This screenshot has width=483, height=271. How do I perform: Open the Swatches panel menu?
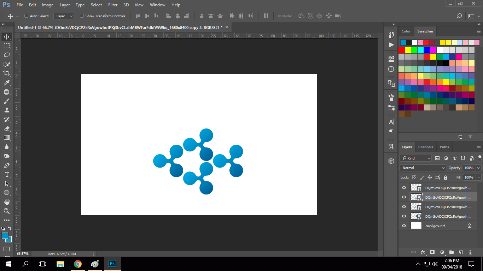[x=479, y=31]
